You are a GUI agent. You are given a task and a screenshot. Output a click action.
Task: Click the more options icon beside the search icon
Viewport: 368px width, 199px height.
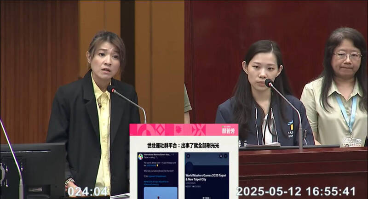coord(225,156)
